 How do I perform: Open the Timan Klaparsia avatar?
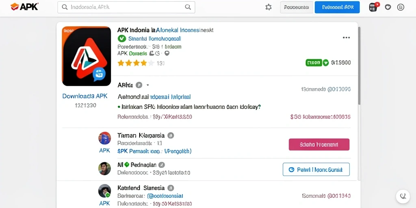(104, 138)
